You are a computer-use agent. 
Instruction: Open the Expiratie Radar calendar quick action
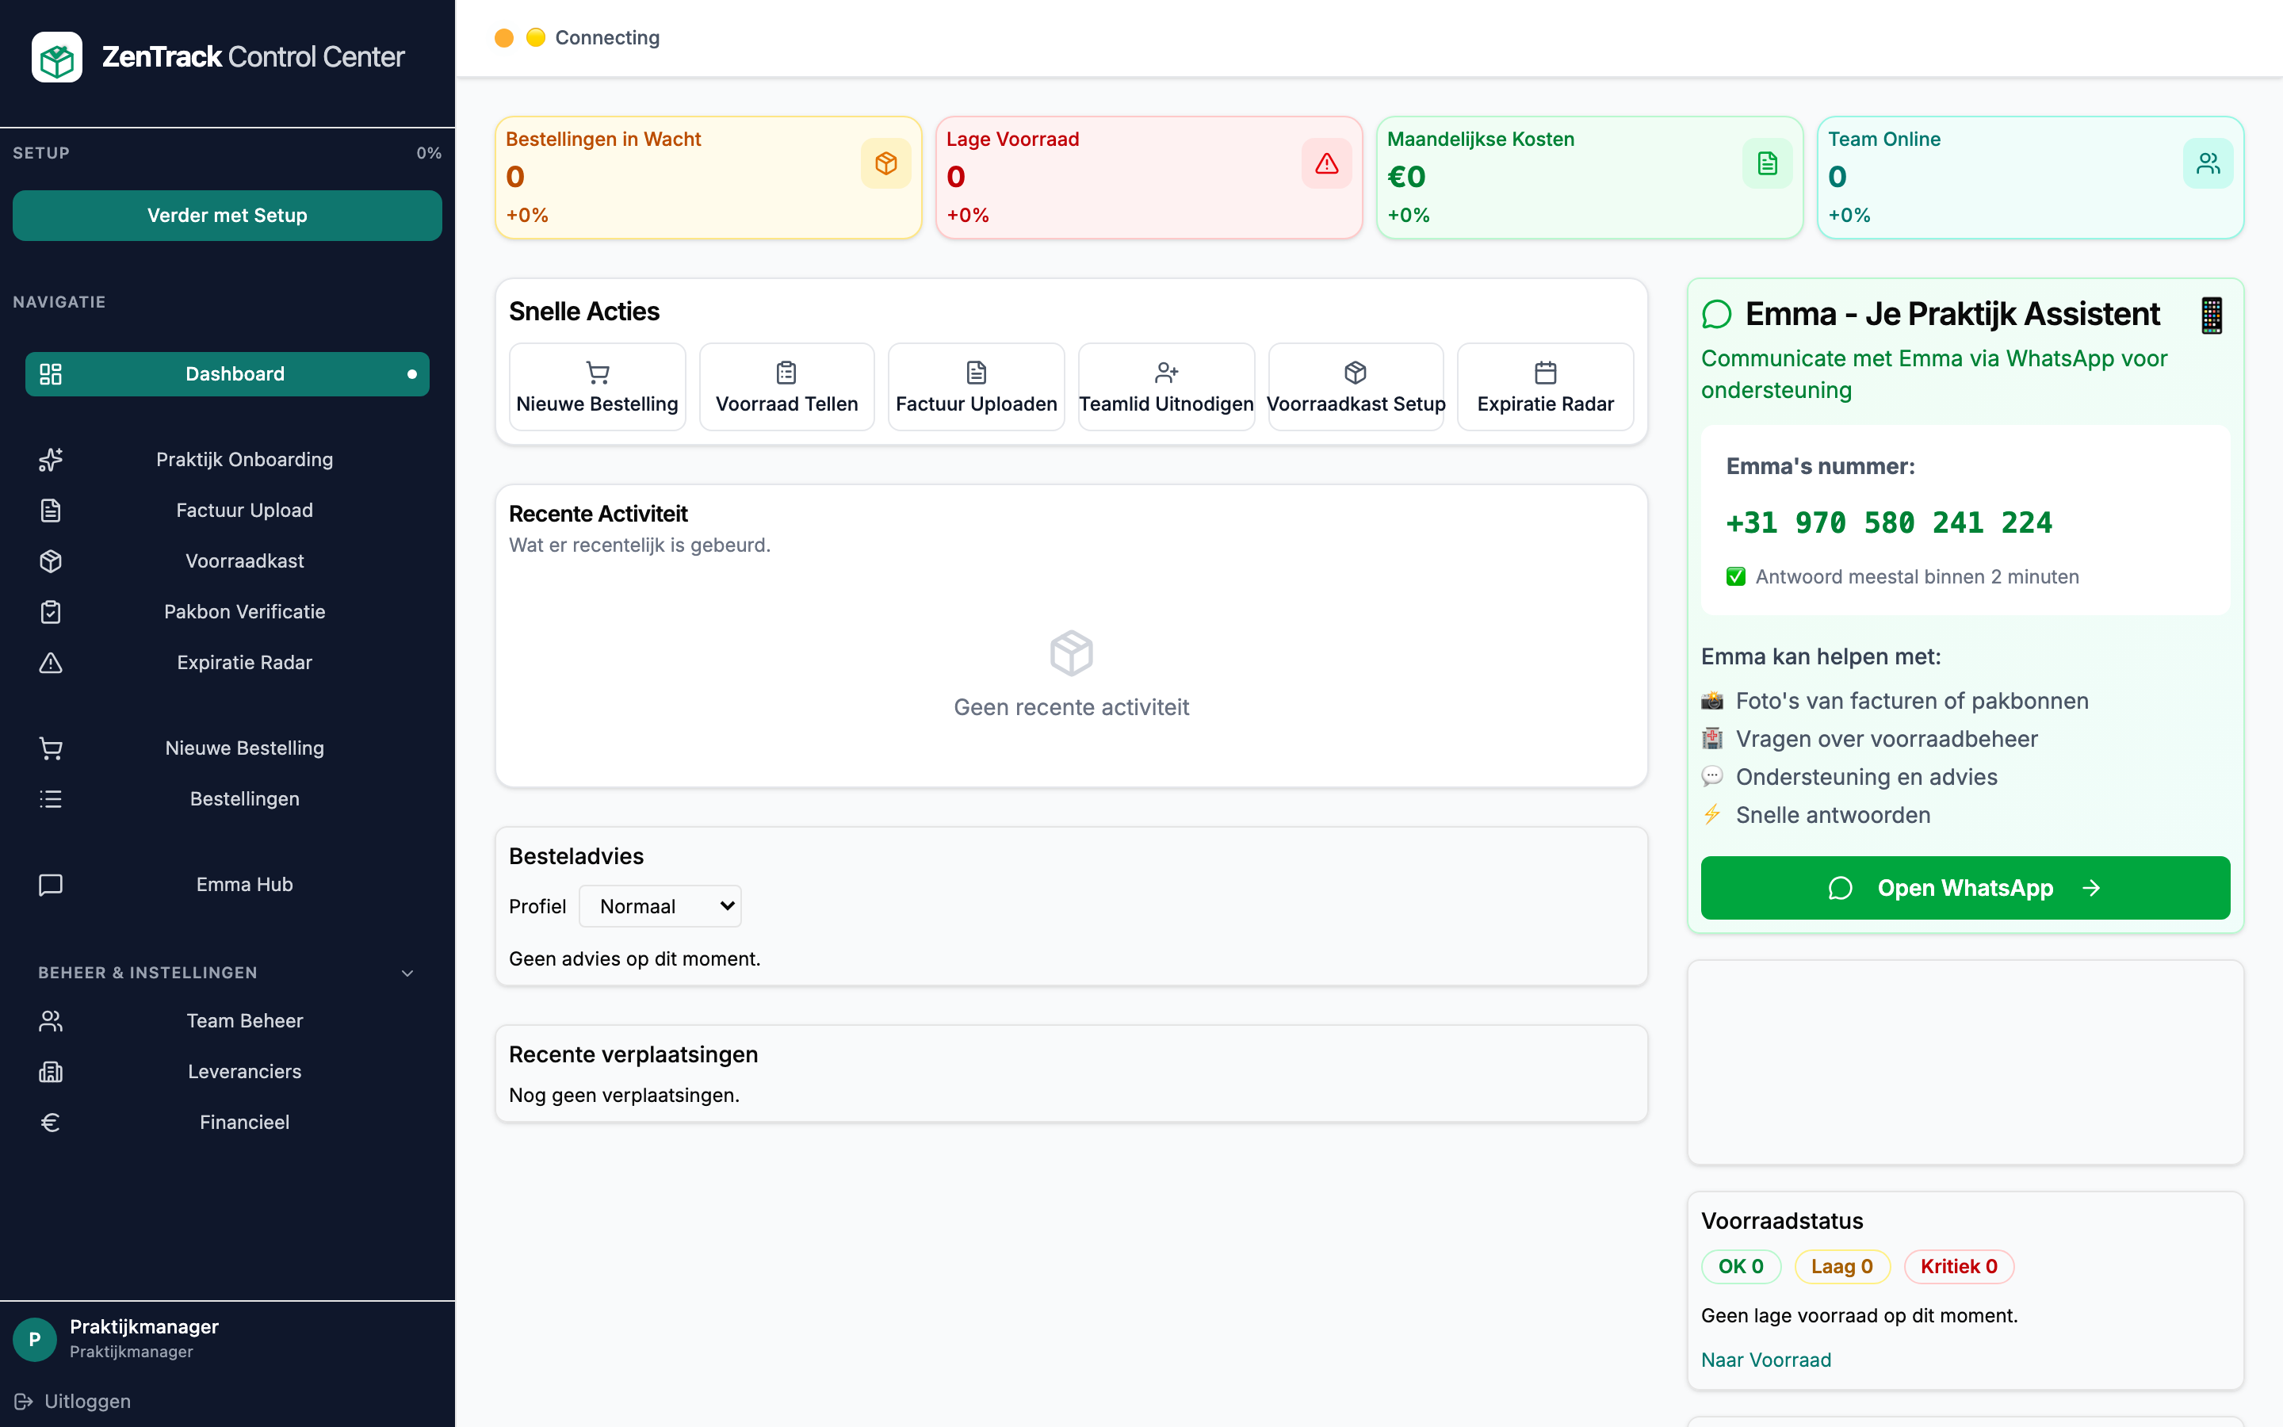(1544, 386)
